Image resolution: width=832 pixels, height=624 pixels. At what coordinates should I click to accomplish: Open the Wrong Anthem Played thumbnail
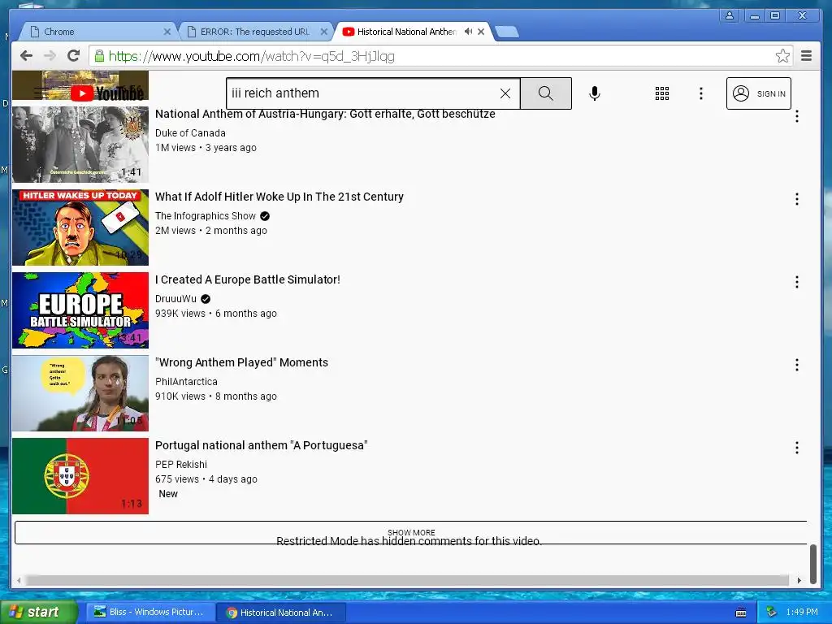80,392
